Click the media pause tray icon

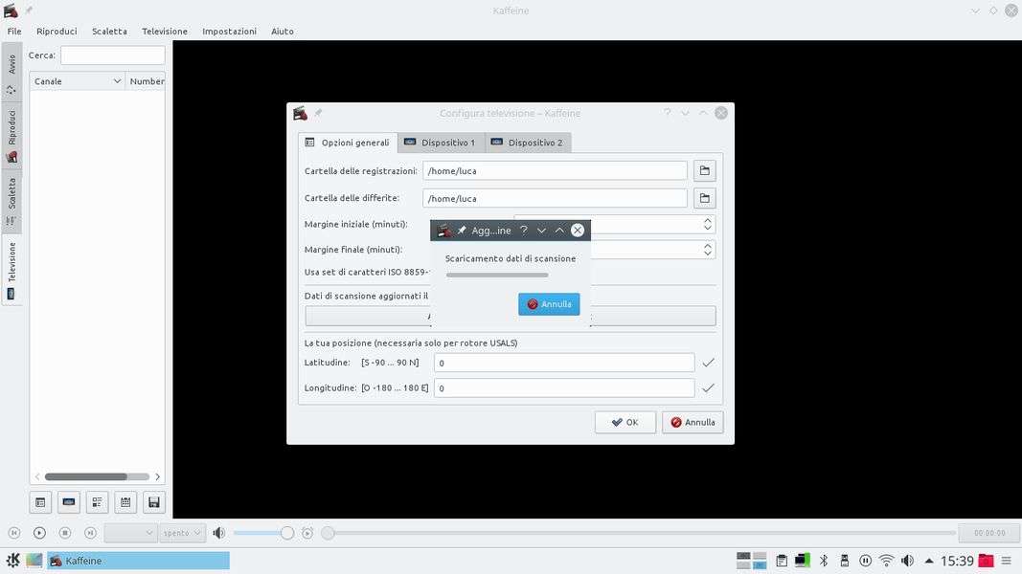[866, 561]
